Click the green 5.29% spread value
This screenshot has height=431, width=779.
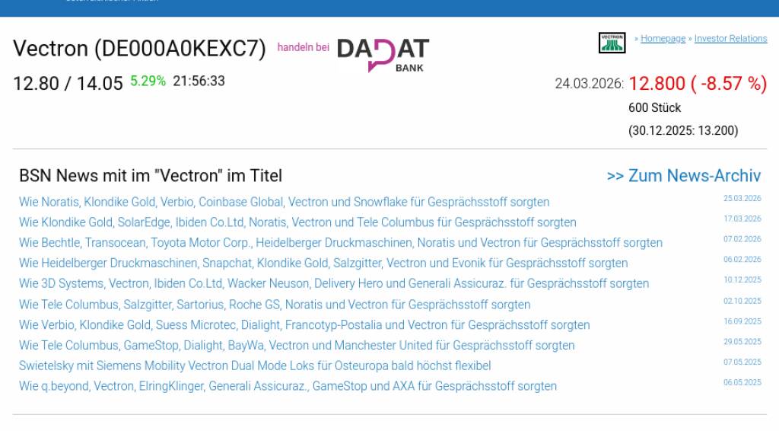coord(148,81)
